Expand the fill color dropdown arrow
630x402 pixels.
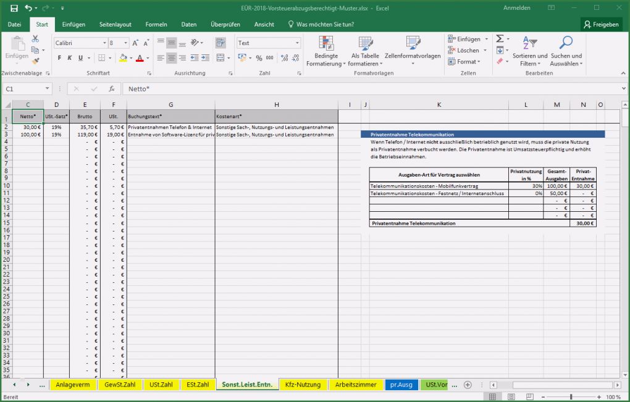pos(130,59)
